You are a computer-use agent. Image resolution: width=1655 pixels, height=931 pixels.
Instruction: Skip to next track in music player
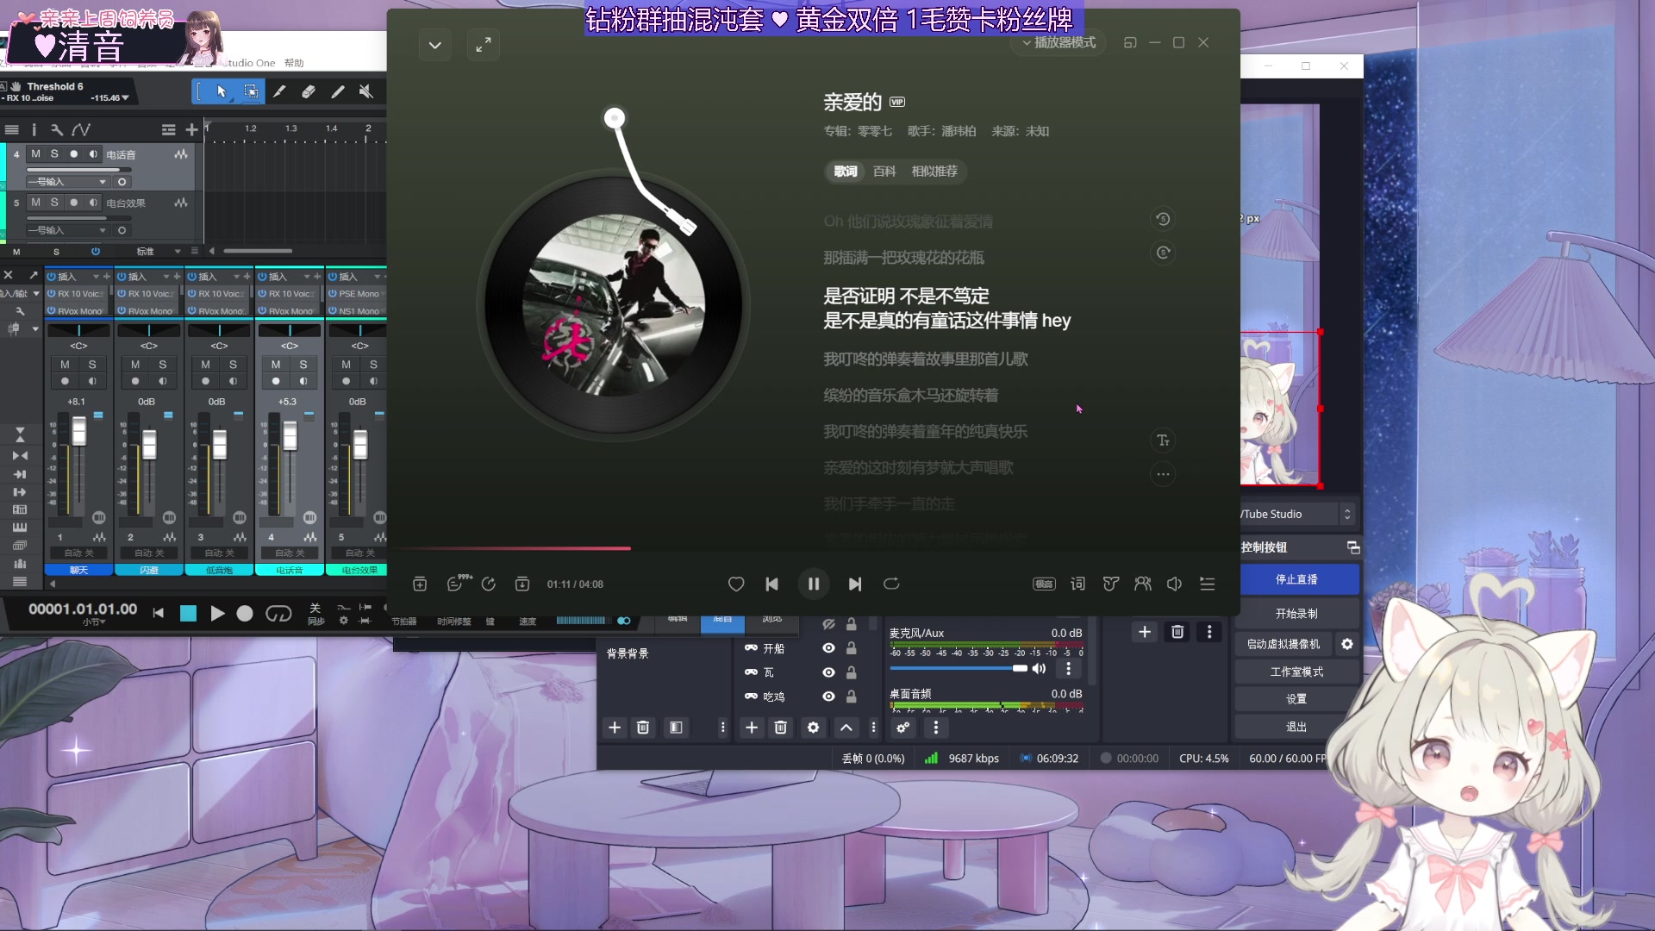855,584
